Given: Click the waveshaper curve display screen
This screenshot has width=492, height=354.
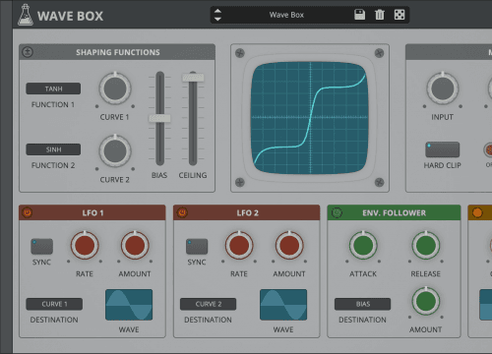Looking at the screenshot, I should pyautogui.click(x=310, y=118).
